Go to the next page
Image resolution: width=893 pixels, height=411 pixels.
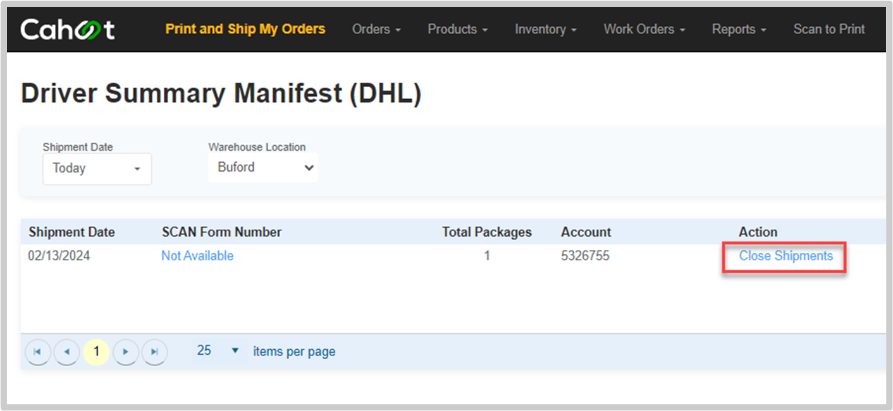pyautogui.click(x=125, y=352)
